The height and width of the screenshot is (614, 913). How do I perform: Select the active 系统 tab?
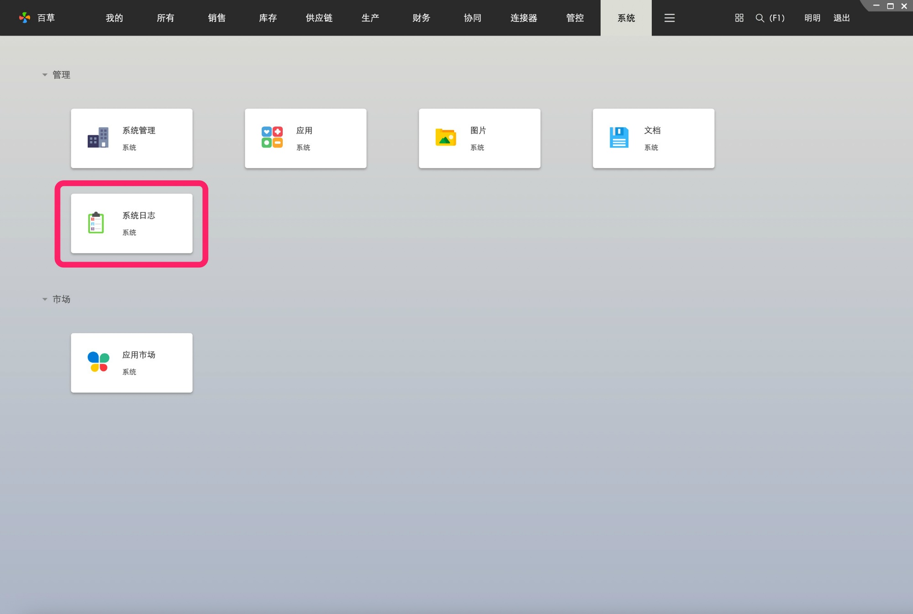(626, 18)
